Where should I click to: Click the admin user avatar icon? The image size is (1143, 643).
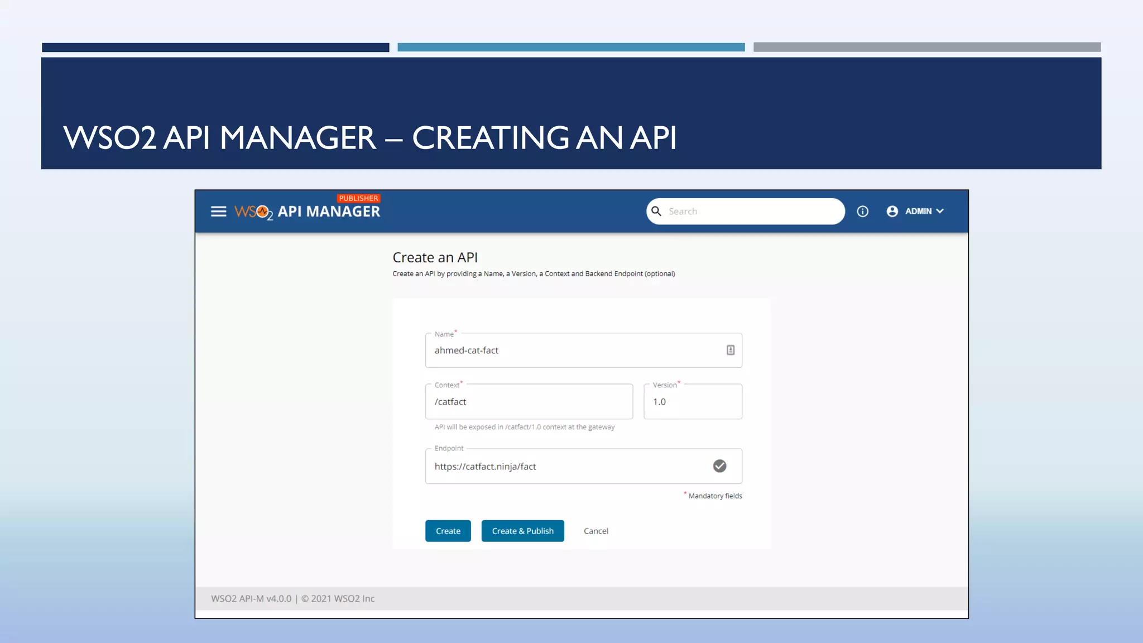892,211
